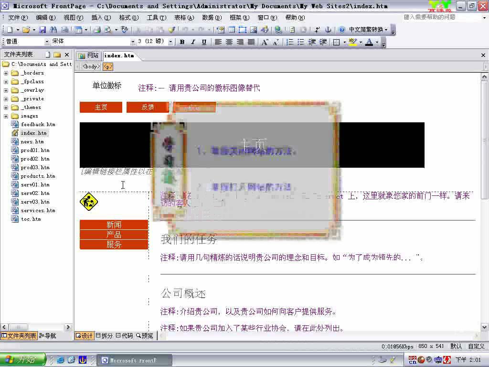Expand the _themes folder
This screenshot has width=489, height=367.
pyautogui.click(x=6, y=108)
